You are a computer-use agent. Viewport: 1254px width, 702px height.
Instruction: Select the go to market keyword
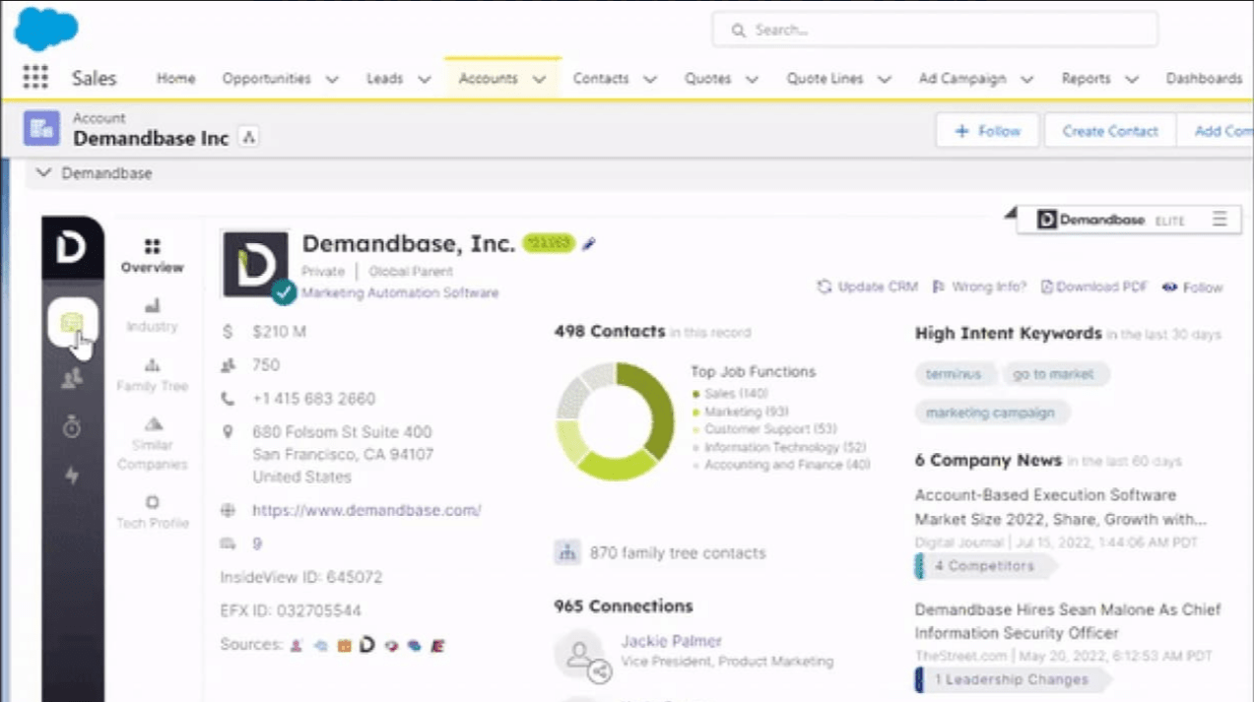pos(1054,374)
